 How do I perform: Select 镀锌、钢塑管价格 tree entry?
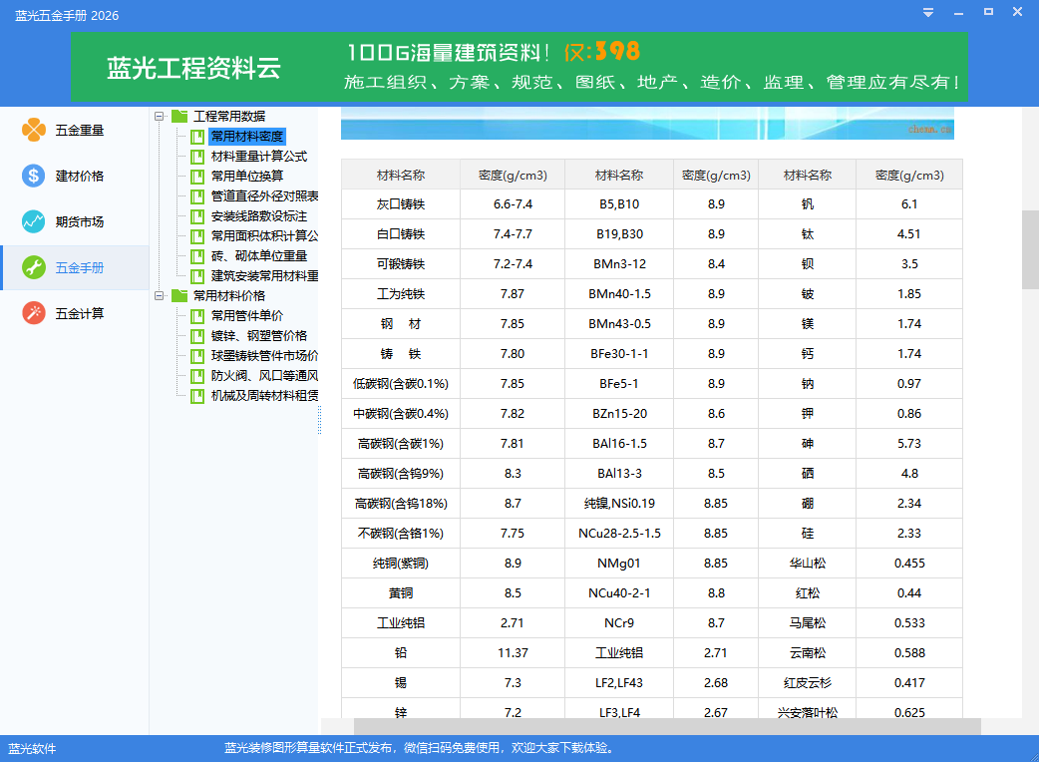(258, 336)
